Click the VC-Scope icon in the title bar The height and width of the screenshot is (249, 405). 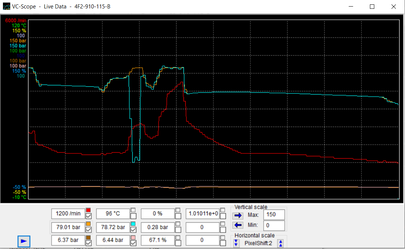point(7,7)
